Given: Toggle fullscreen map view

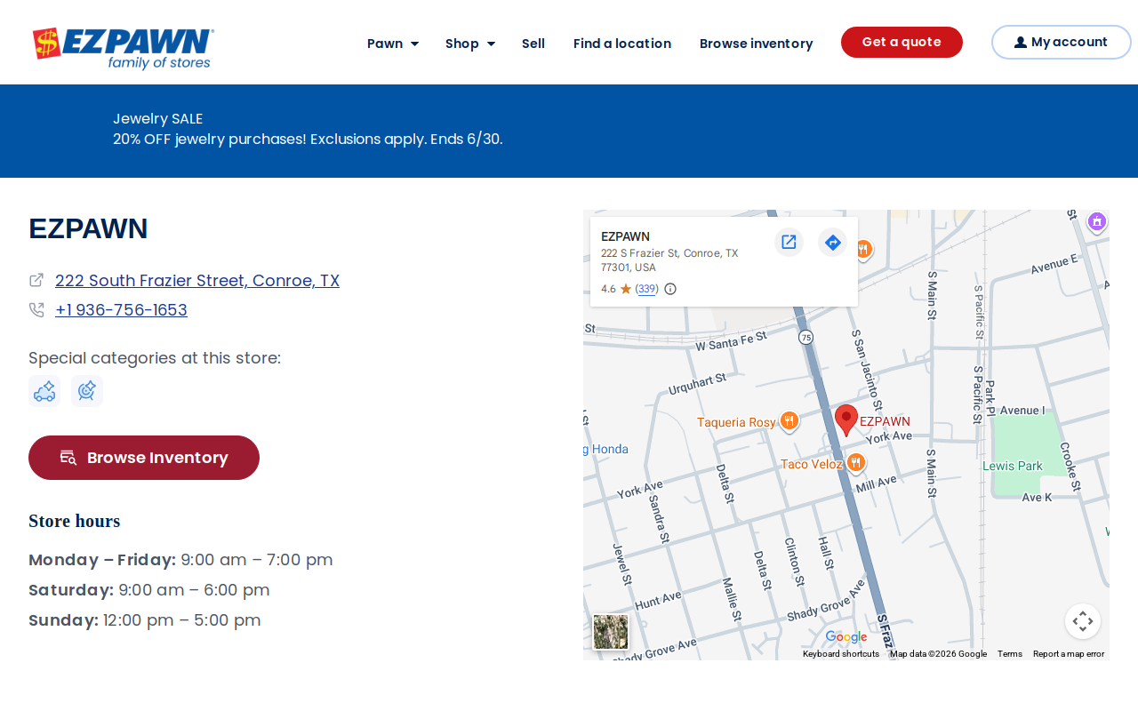Looking at the screenshot, I should tap(1083, 621).
